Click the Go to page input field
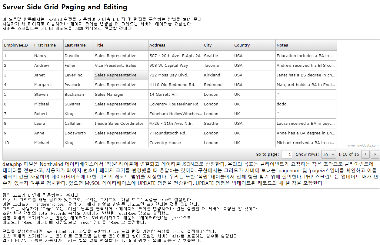380x245 pixels. click(x=287, y=154)
